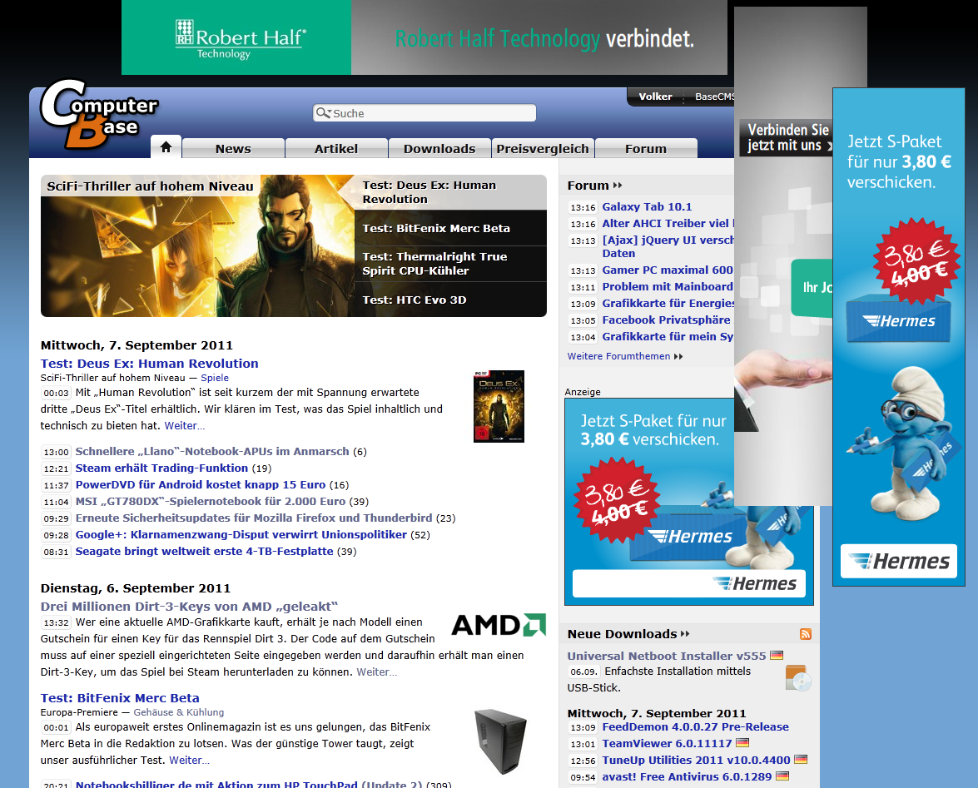Open Steam erhält Trading-Funktion article

point(161,468)
